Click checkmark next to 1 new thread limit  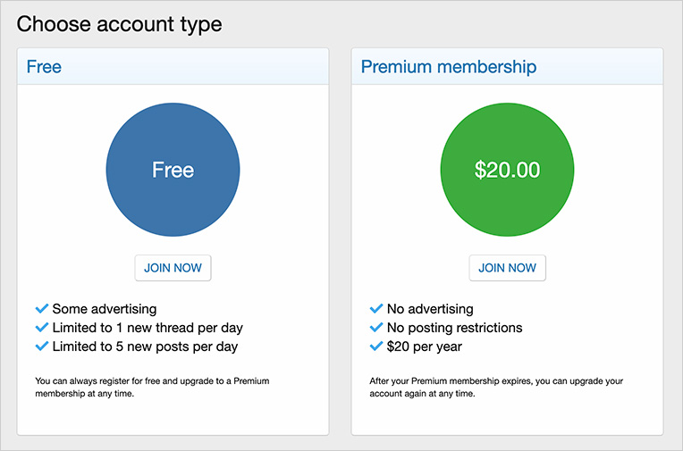[x=41, y=328]
